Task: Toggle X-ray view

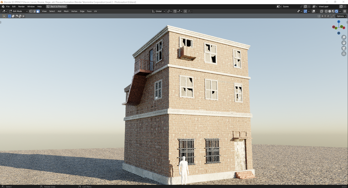Action: [x=321, y=11]
